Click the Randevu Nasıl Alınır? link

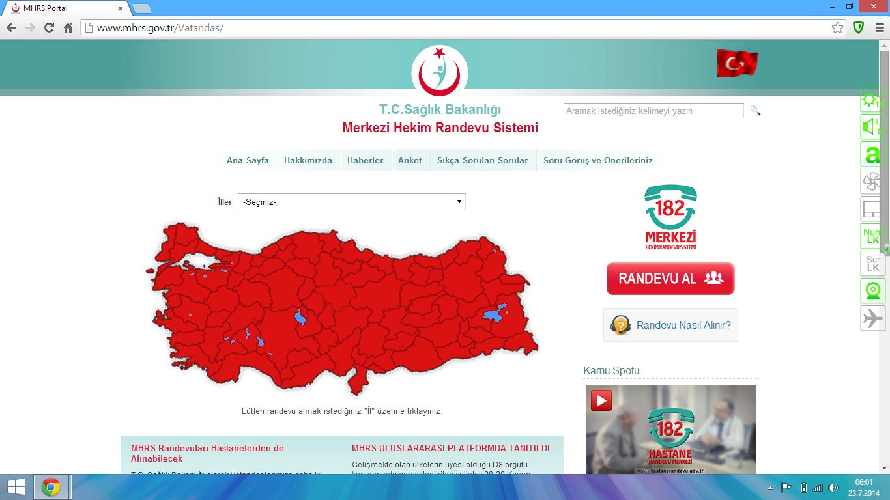(x=670, y=325)
